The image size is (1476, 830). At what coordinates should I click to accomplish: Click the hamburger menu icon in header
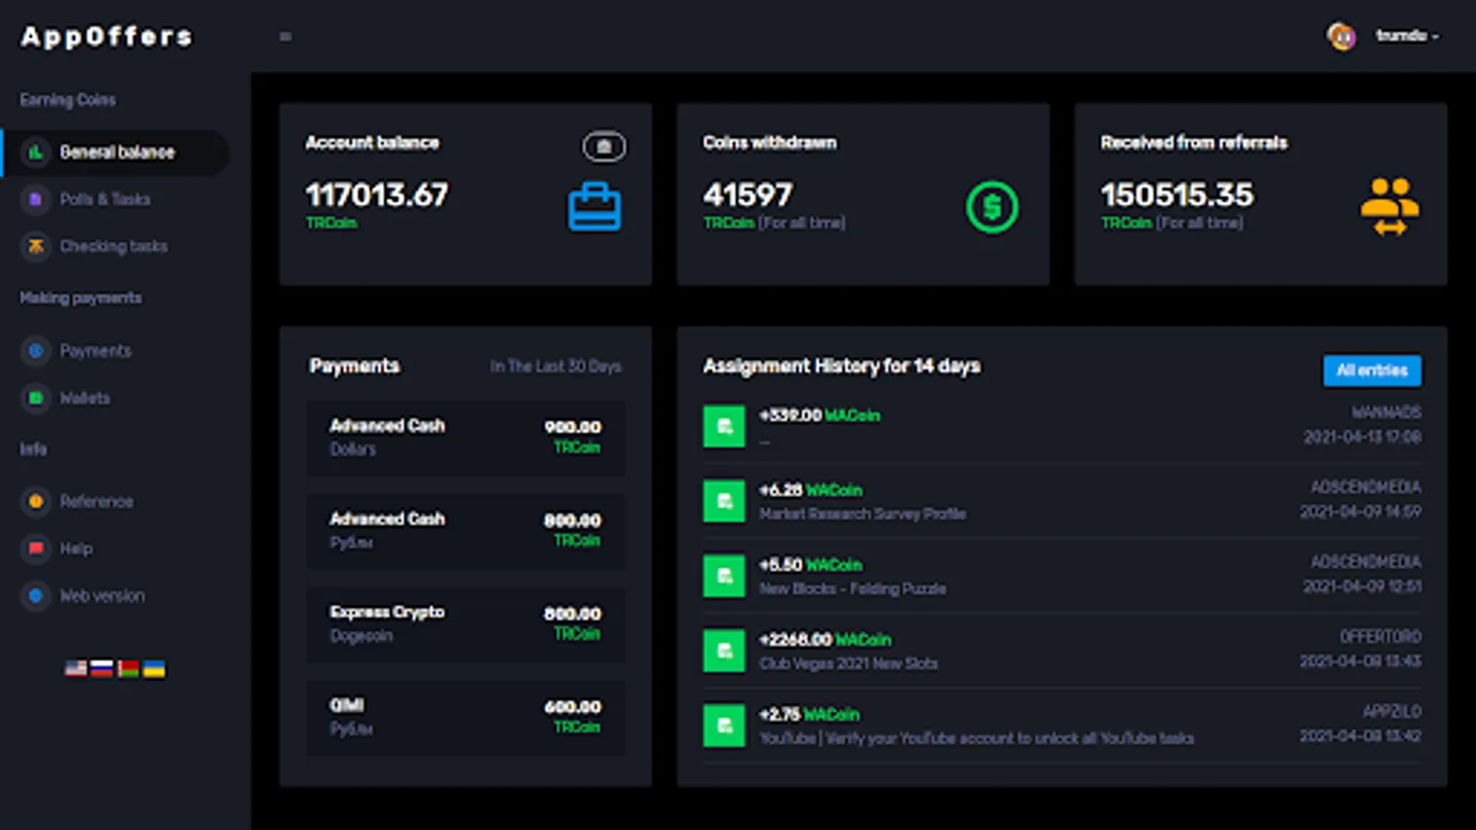(x=285, y=37)
